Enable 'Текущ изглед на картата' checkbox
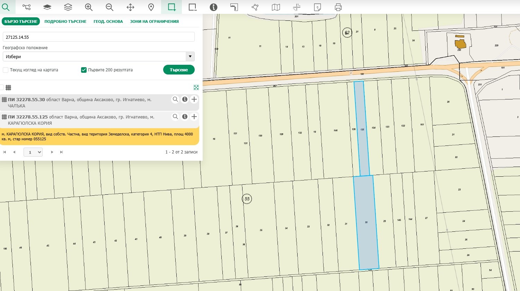 click(x=6, y=70)
